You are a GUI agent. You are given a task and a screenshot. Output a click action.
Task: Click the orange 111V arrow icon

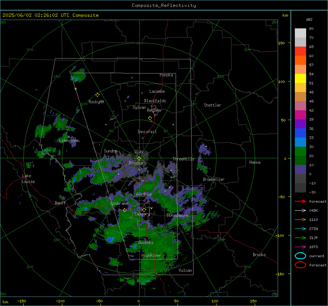click(300, 219)
